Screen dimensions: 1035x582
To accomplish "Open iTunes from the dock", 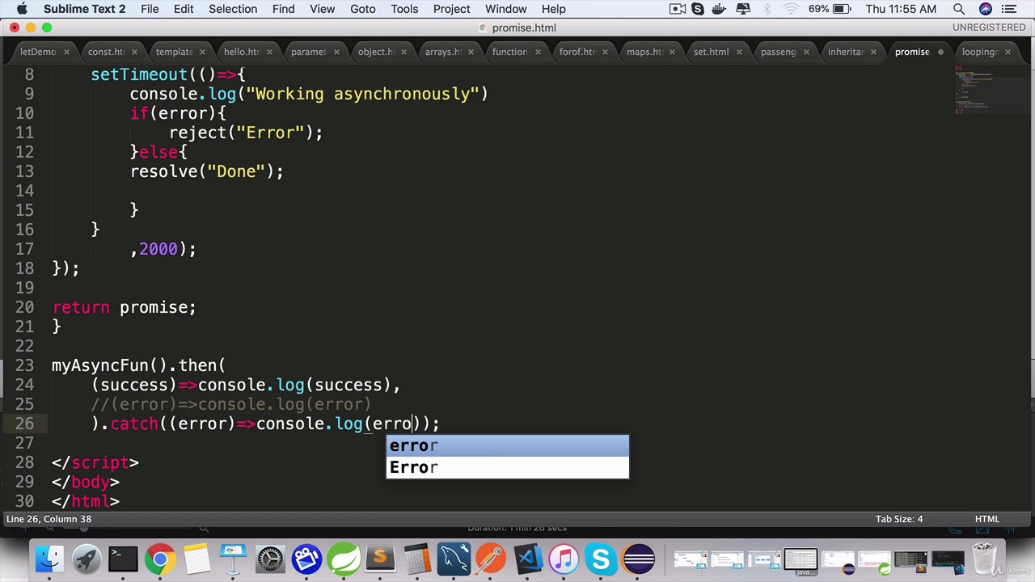I will pyautogui.click(x=564, y=559).
